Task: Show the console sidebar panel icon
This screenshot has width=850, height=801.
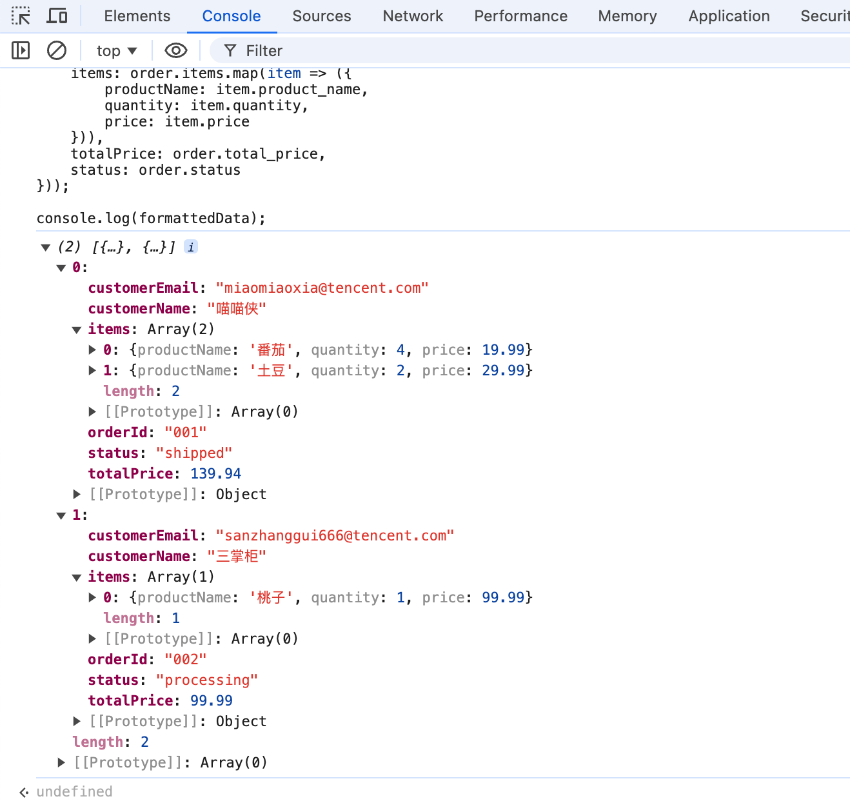Action: (21, 50)
